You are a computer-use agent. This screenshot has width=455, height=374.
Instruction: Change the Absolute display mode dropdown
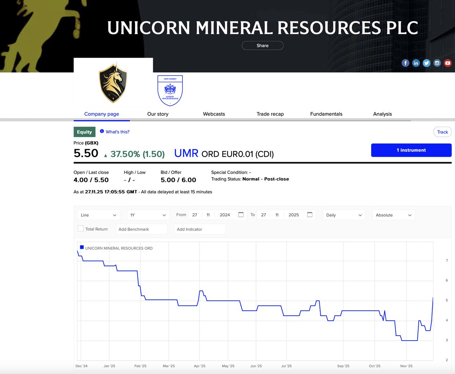tap(393, 215)
